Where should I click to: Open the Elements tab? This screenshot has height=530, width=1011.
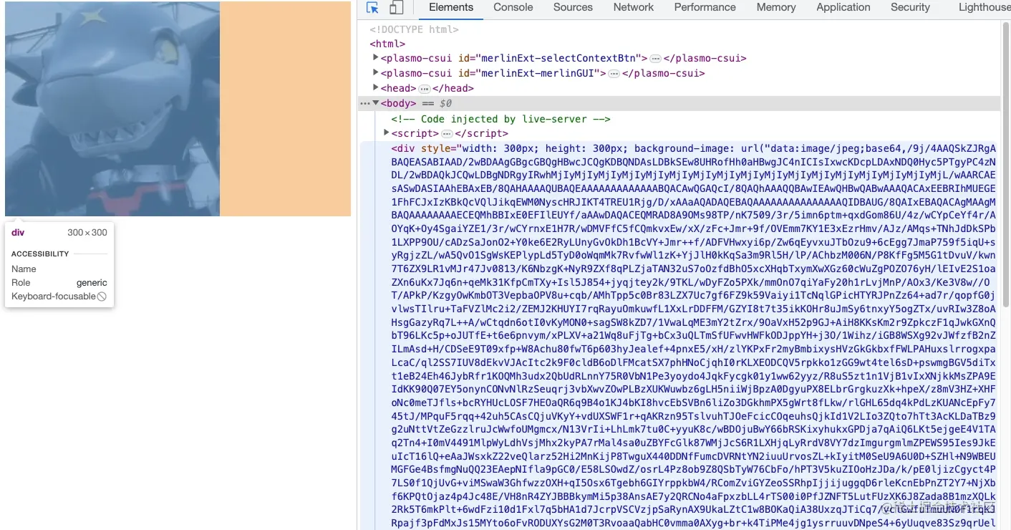[x=451, y=7]
